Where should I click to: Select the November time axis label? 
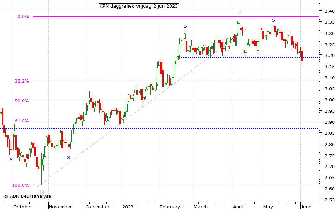60,207
